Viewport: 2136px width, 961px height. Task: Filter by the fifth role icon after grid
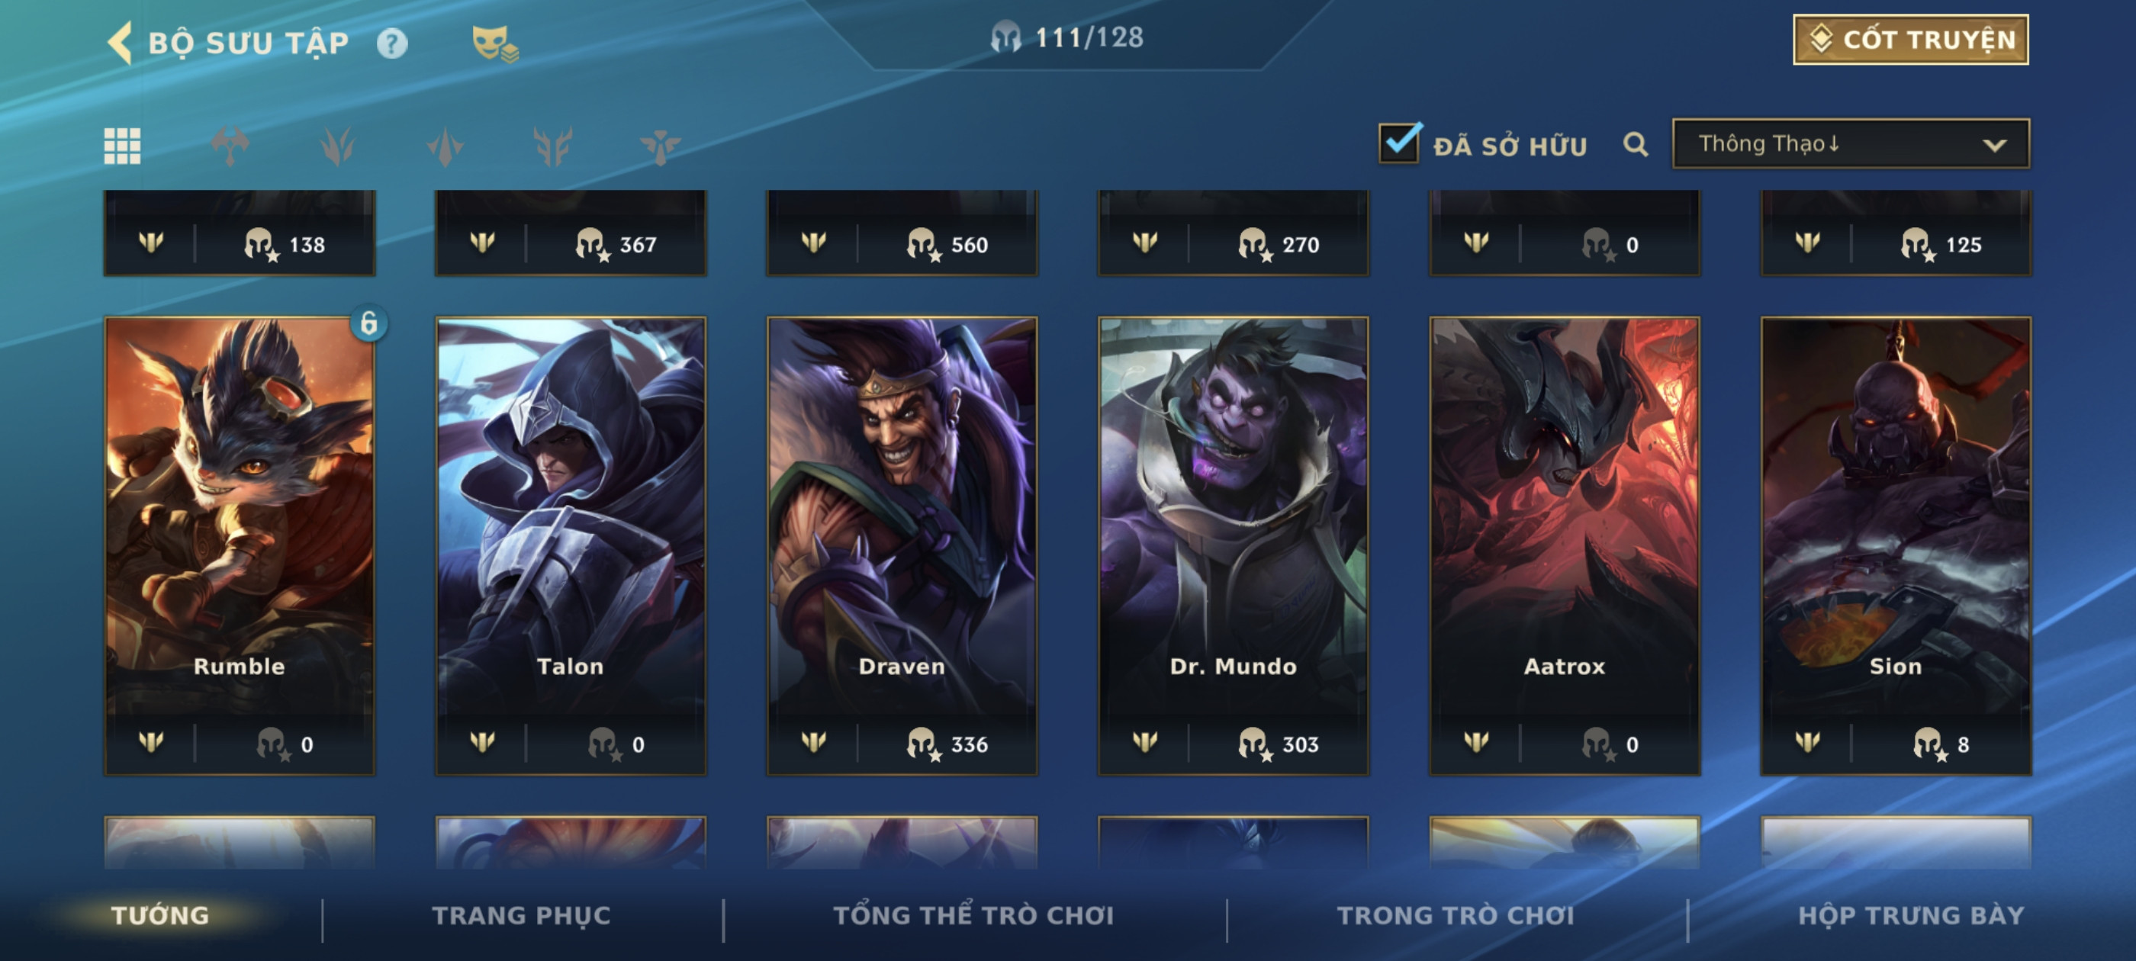[x=660, y=146]
